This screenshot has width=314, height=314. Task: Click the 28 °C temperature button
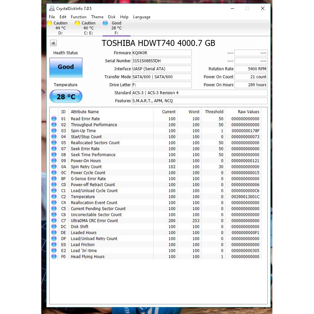(x=66, y=96)
